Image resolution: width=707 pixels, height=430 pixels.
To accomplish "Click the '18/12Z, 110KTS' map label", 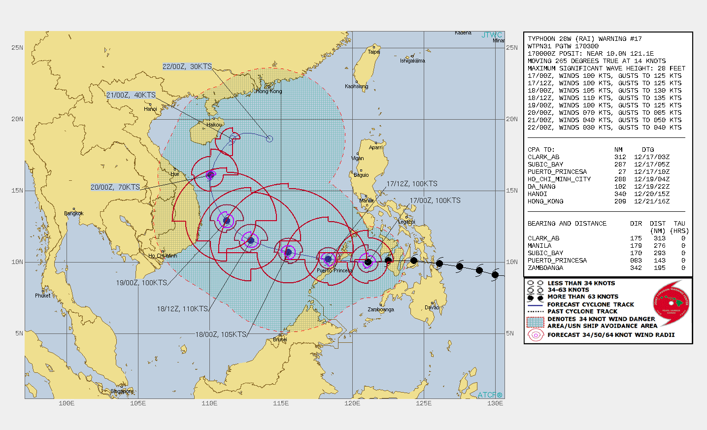I will 182,309.
